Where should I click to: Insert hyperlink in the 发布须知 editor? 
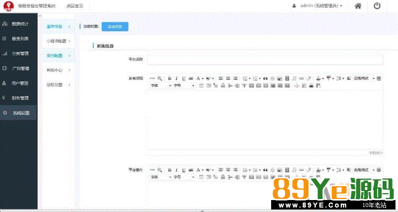click(301, 79)
